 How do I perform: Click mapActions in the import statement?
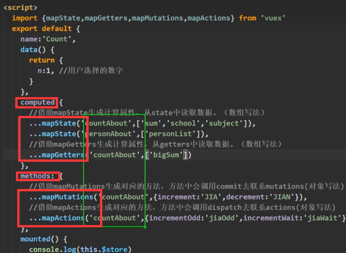[x=209, y=18]
